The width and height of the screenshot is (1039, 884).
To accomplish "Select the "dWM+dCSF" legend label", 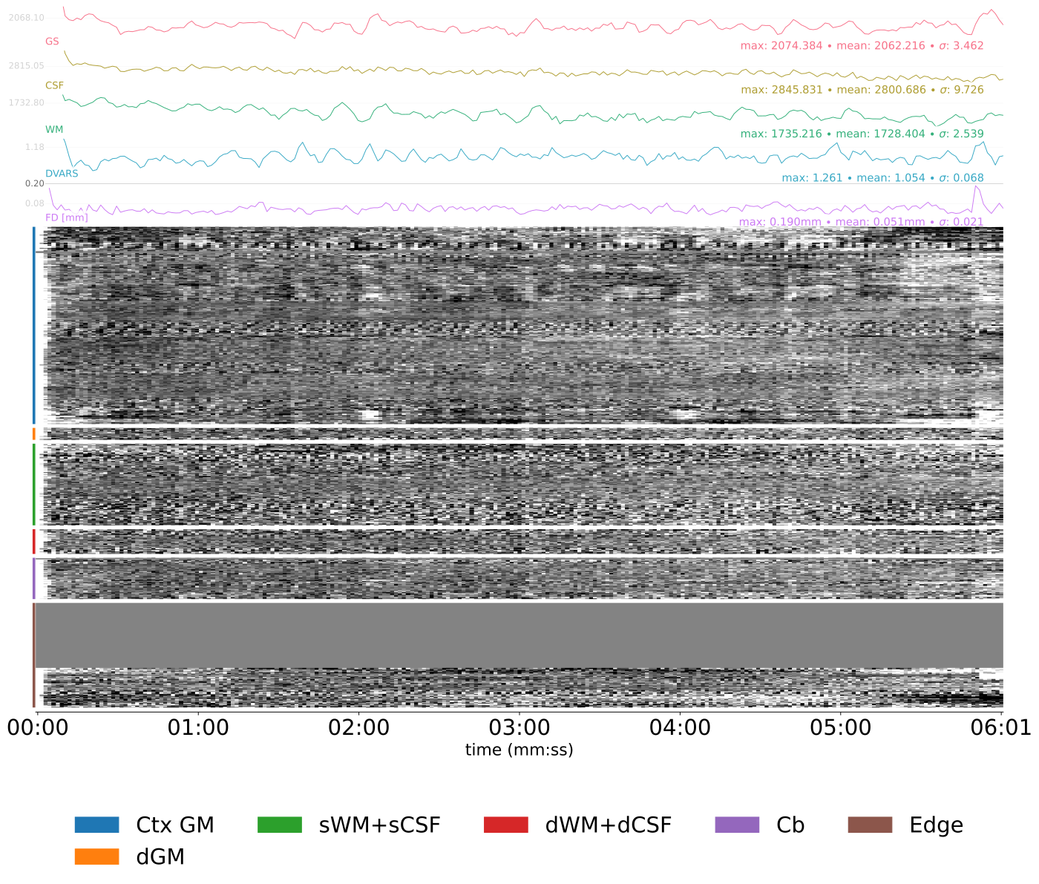I will pyautogui.click(x=609, y=825).
